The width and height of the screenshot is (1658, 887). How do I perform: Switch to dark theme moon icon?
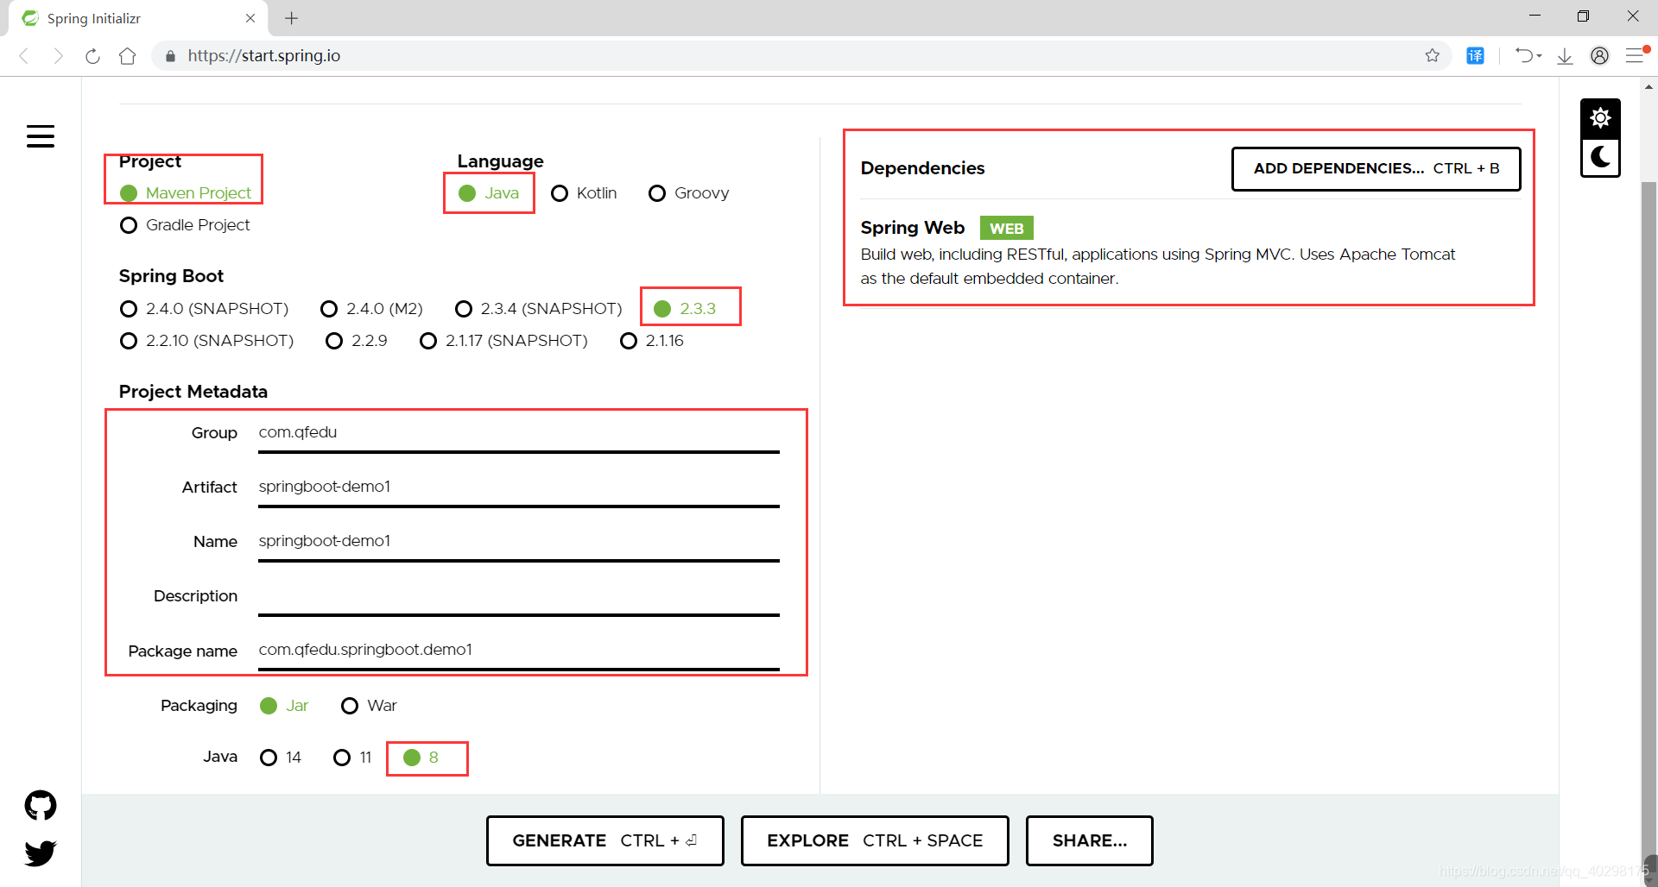1600,158
